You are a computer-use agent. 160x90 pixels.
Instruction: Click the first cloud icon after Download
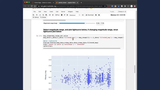click(96, 15)
